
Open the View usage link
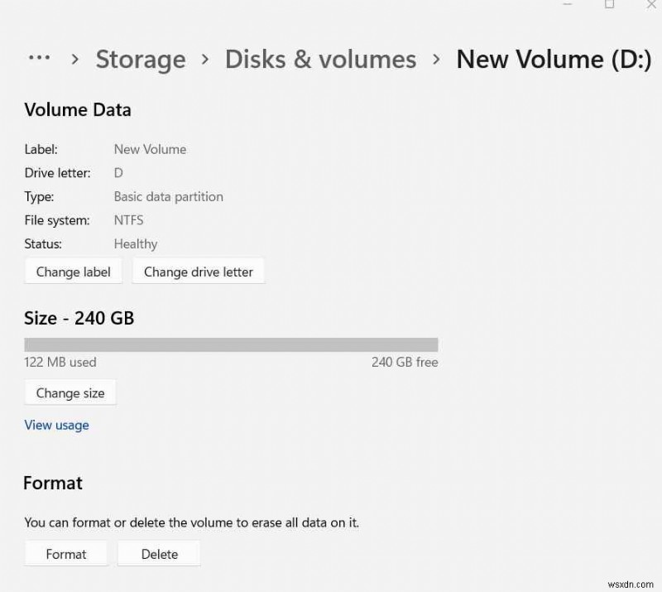tap(56, 425)
